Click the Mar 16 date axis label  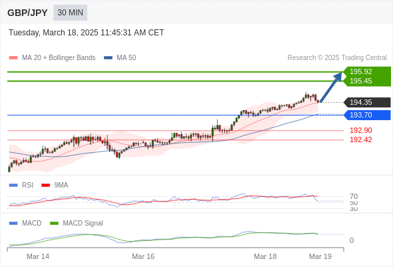143,256
